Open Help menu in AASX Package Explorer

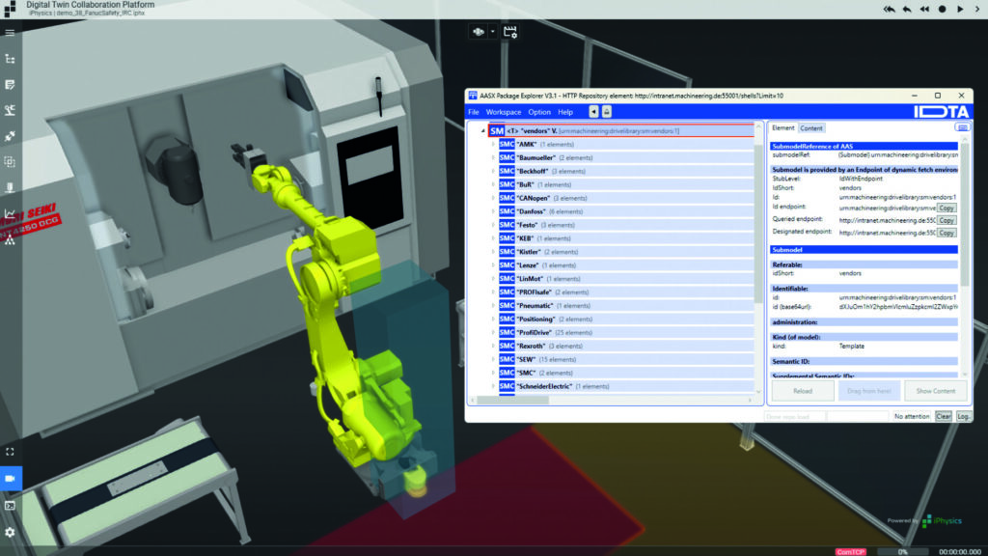pyautogui.click(x=565, y=112)
